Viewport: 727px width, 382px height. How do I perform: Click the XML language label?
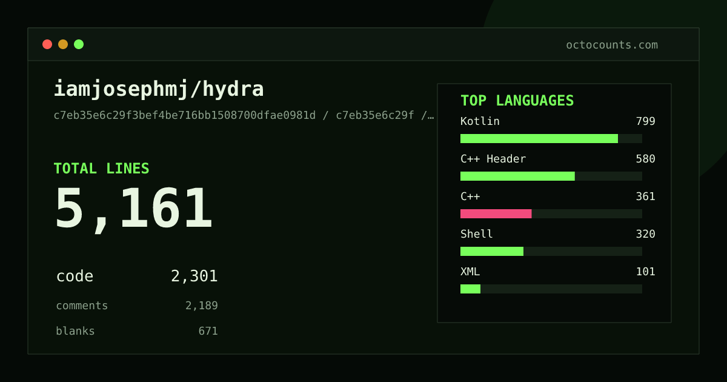(x=470, y=272)
